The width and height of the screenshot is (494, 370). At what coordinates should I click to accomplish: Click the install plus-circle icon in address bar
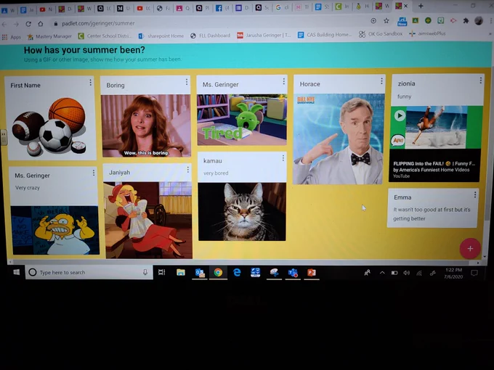click(x=373, y=21)
